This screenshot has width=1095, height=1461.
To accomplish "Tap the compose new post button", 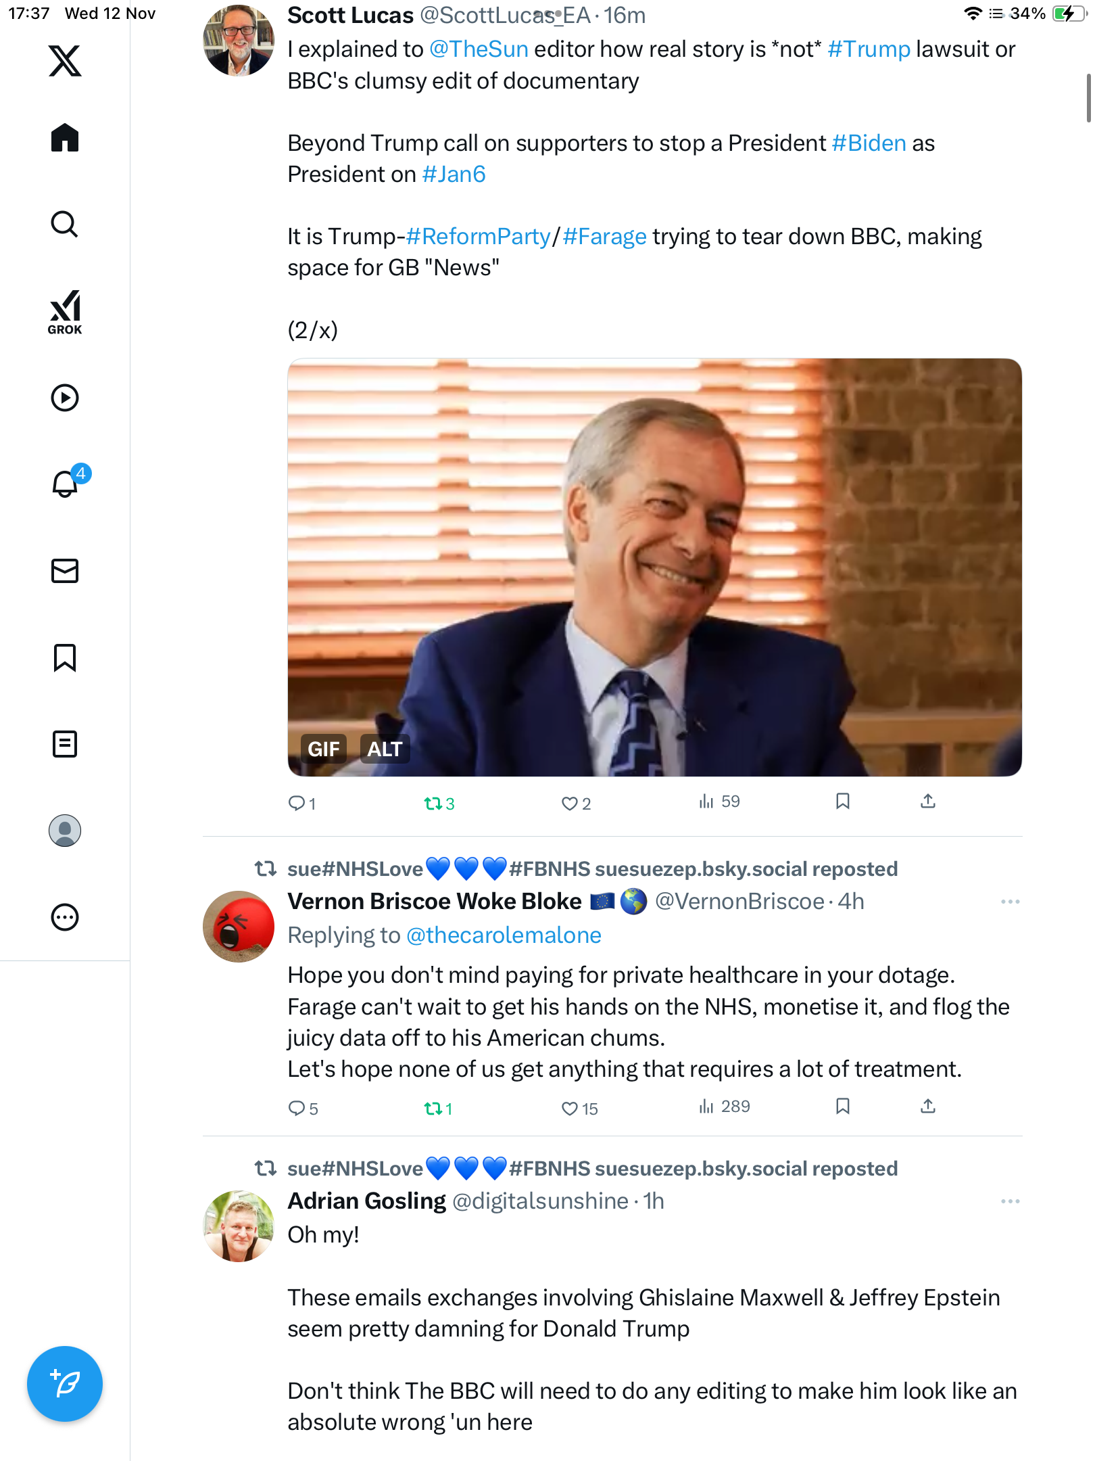I will click(x=65, y=1384).
